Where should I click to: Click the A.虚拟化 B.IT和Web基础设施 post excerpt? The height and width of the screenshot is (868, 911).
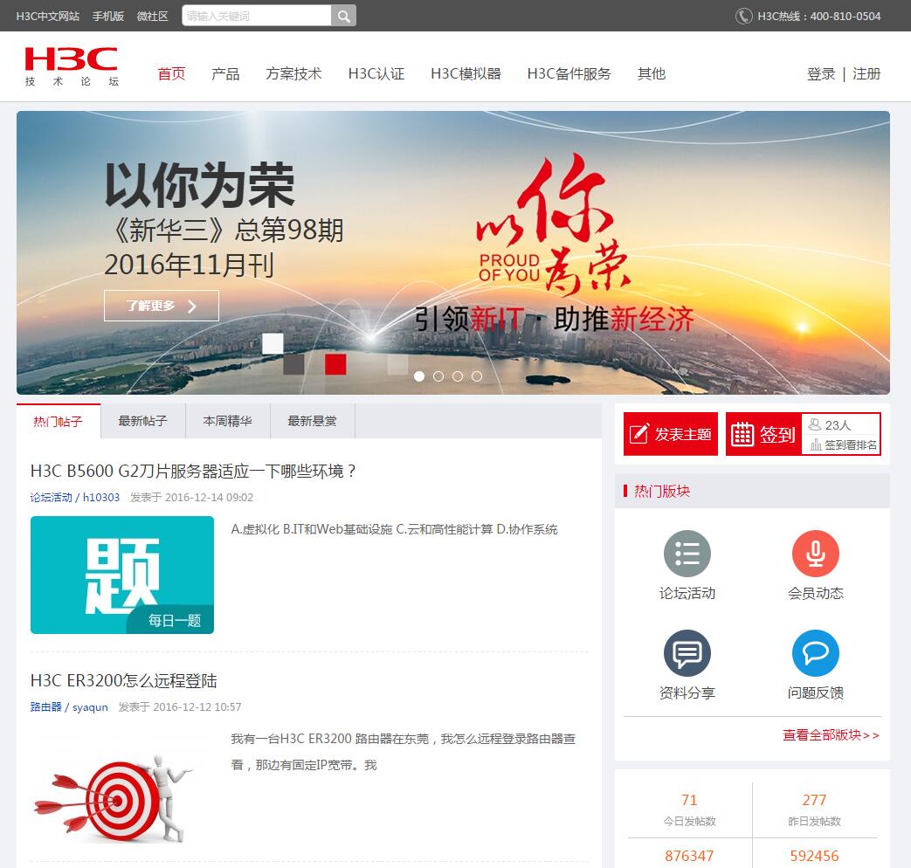pos(394,529)
